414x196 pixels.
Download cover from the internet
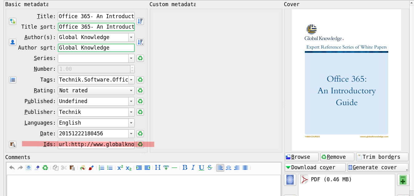click(x=315, y=167)
